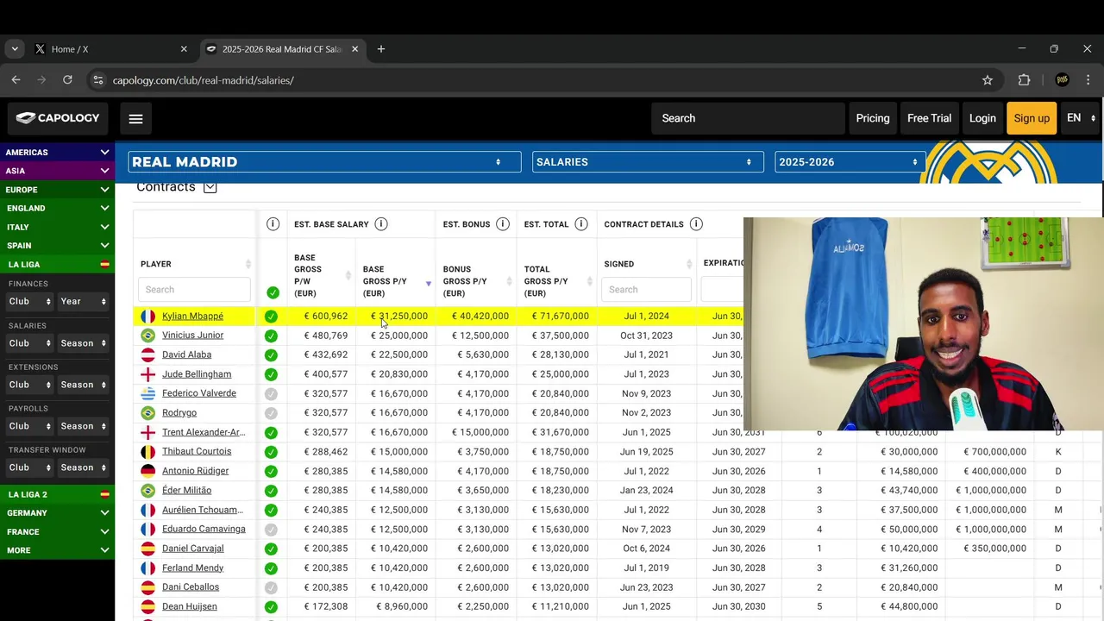
Task: Sort by Base Gross P/Y column arrow
Action: tap(428, 283)
